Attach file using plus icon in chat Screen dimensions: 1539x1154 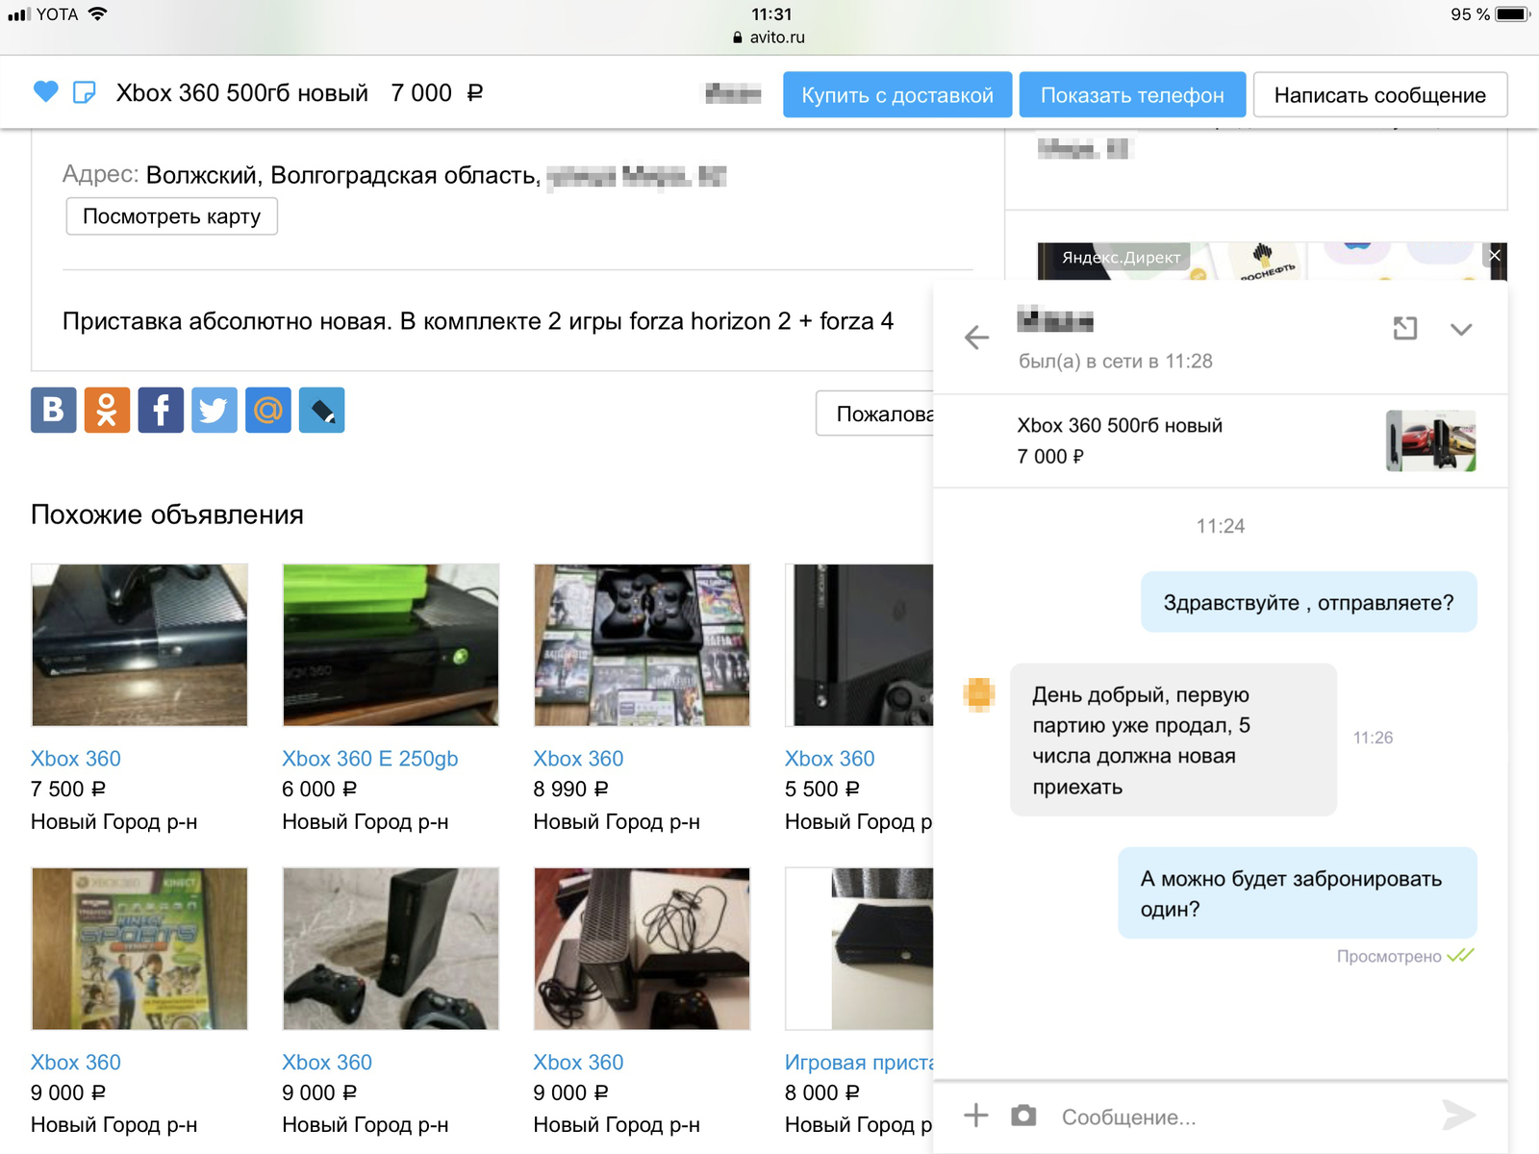(976, 1116)
